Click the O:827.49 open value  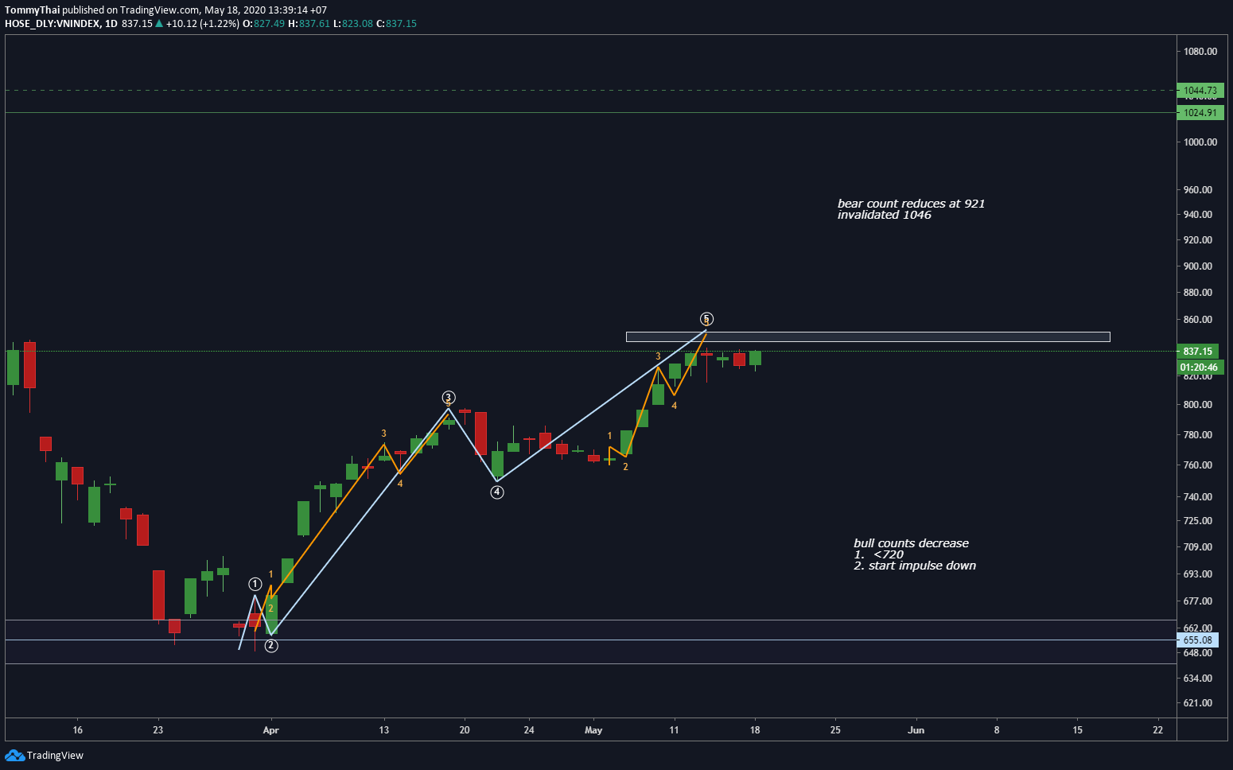pos(263,23)
